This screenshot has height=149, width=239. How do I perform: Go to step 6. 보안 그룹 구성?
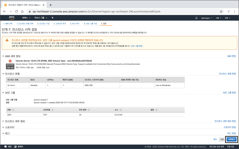pos(91,24)
